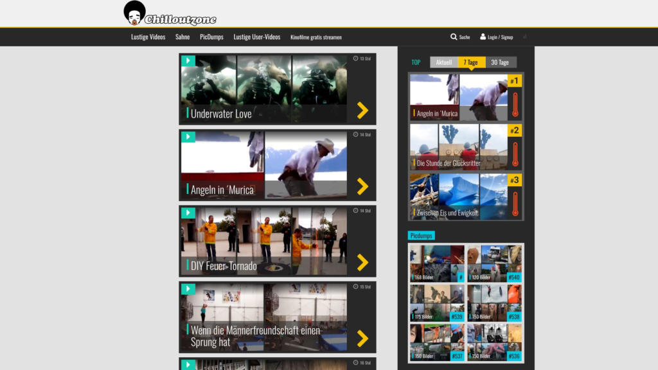Click the yellow arrow on Männerfreundschaft card
This screenshot has width=658, height=370.
pos(362,339)
